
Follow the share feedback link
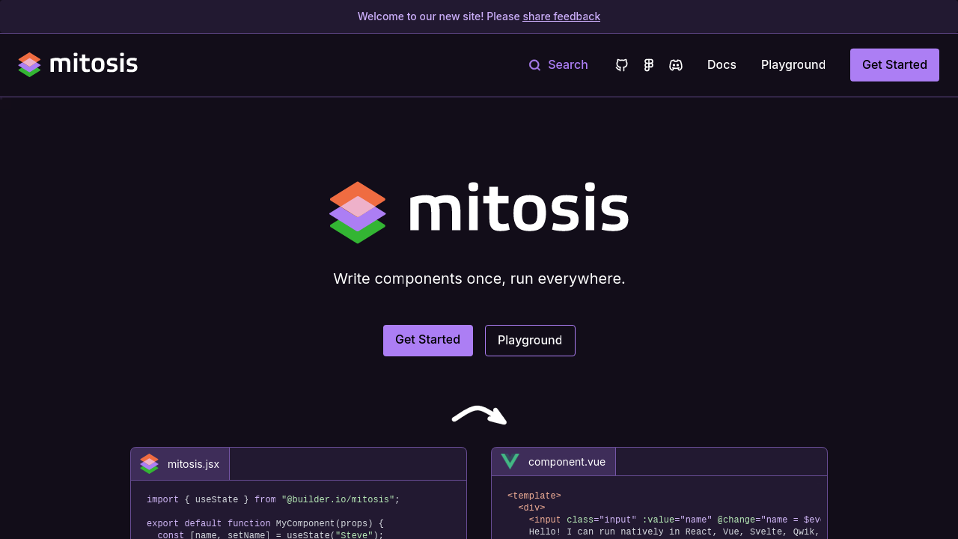[x=561, y=16]
